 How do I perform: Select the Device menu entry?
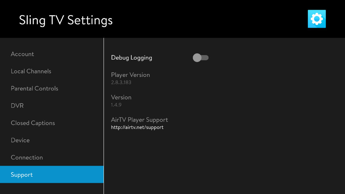point(20,140)
